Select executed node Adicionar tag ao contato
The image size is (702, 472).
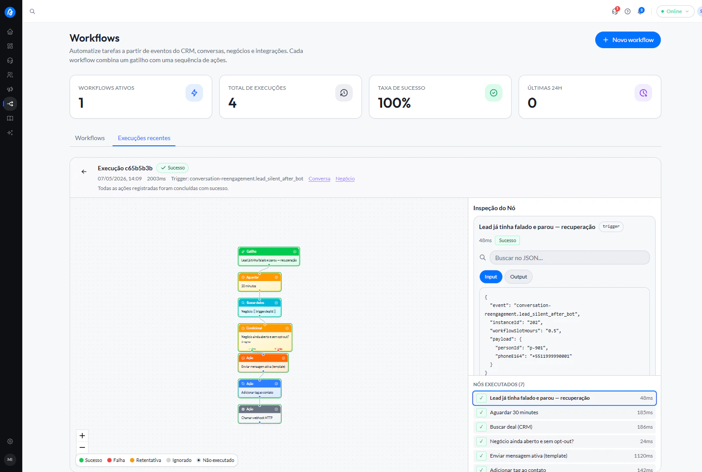coord(565,469)
